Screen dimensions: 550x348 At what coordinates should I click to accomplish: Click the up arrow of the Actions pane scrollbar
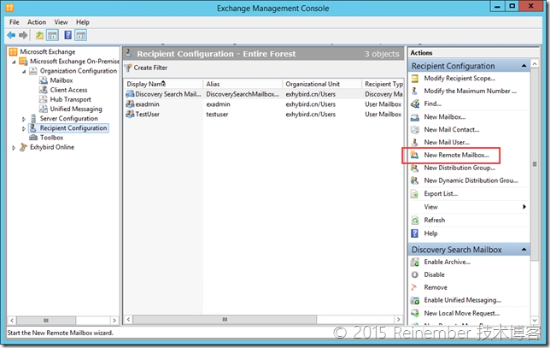535,63
